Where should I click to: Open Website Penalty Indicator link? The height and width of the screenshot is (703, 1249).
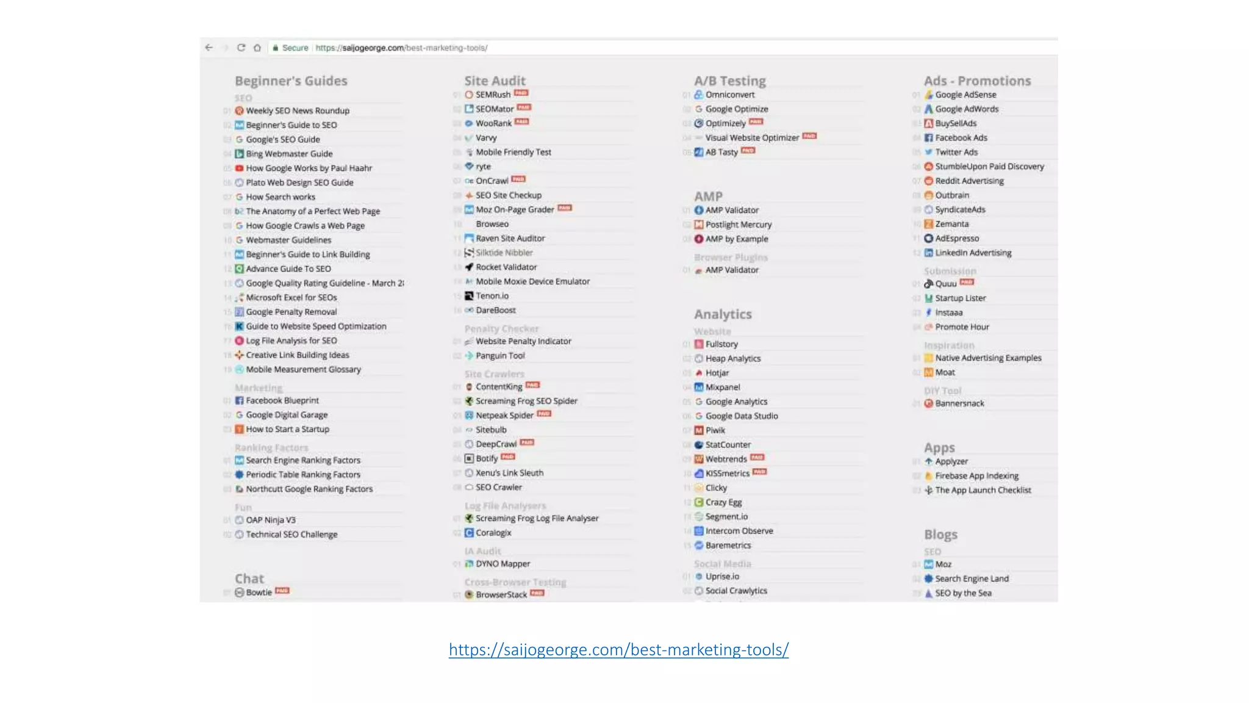coord(523,341)
